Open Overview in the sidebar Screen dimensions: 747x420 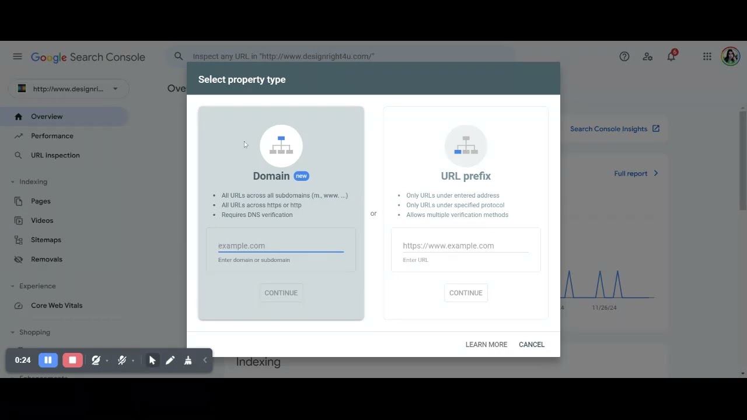click(x=64, y=117)
